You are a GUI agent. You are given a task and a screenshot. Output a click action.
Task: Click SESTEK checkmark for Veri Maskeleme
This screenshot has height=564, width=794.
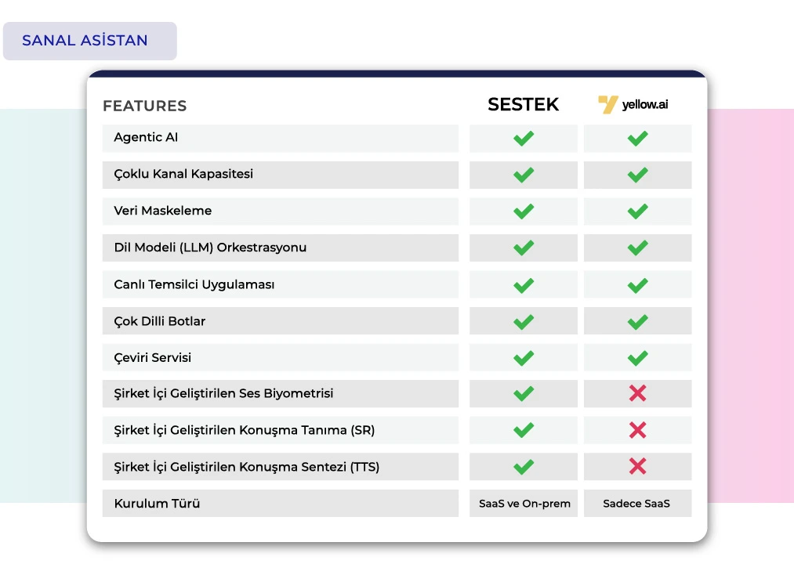[x=524, y=211]
